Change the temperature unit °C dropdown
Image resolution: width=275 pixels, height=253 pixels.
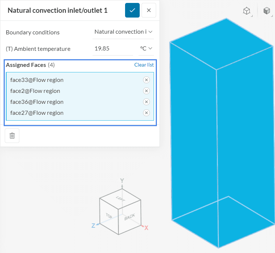point(146,48)
